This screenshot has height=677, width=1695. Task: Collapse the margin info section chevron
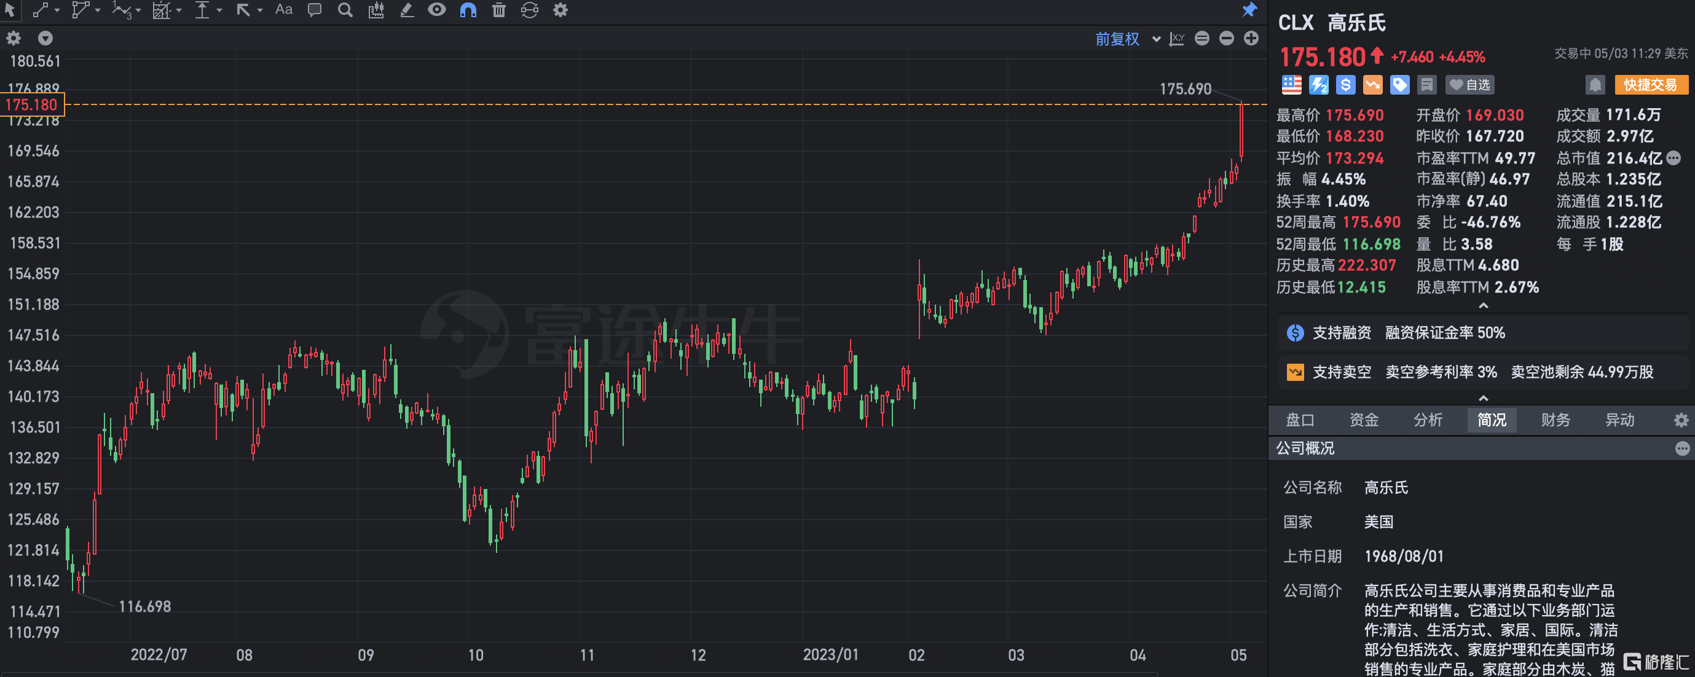(x=1483, y=398)
